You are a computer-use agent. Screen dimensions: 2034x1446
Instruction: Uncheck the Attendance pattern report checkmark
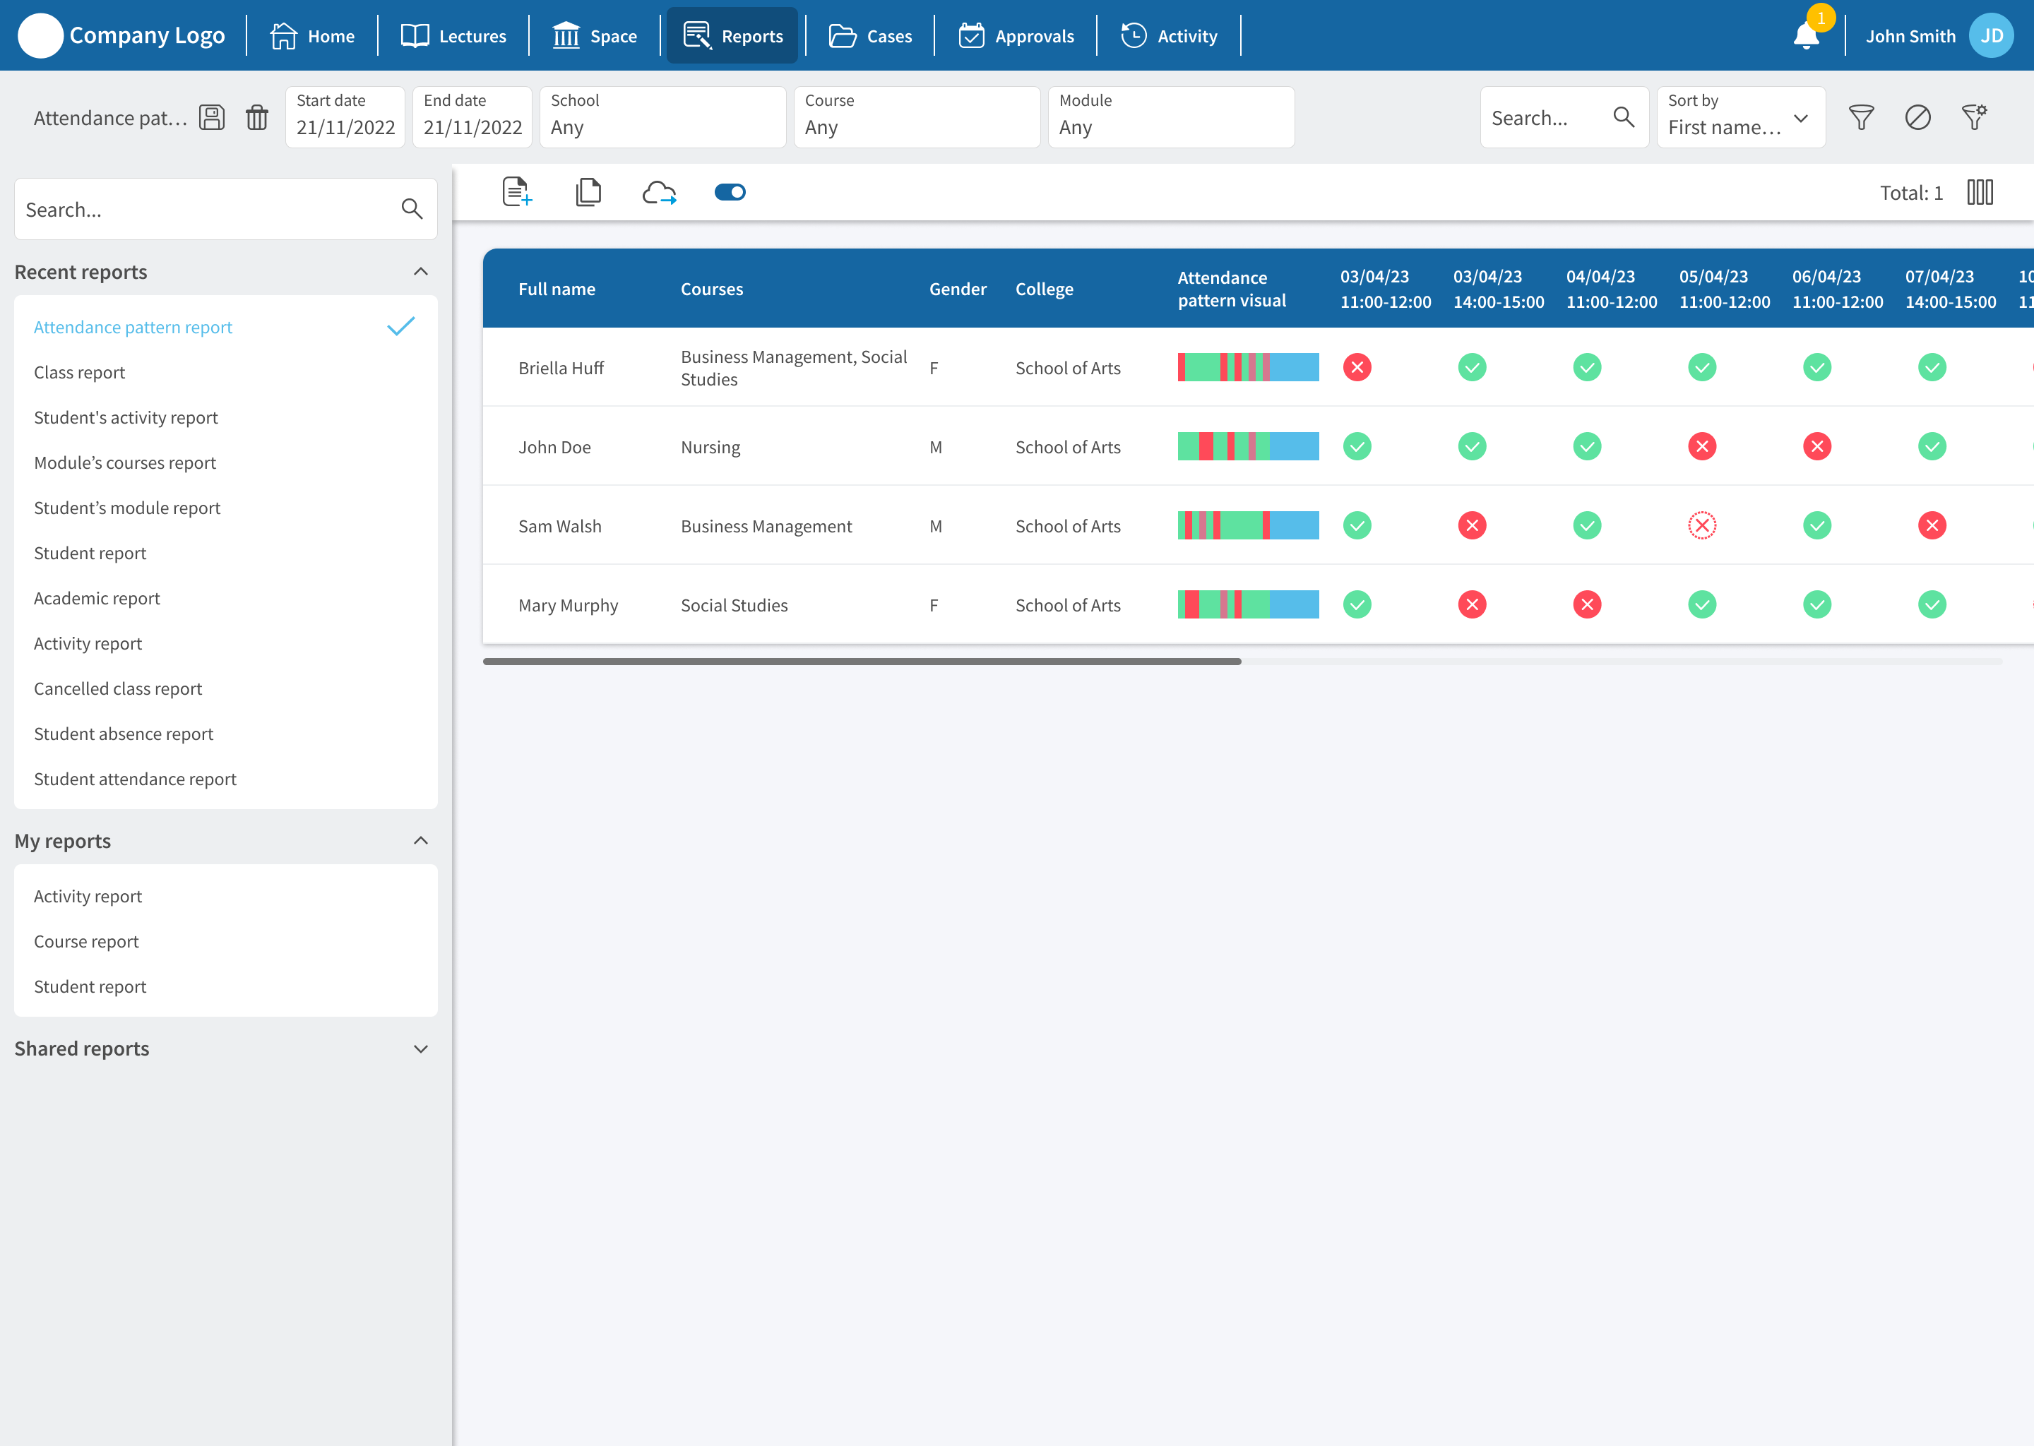(x=400, y=327)
